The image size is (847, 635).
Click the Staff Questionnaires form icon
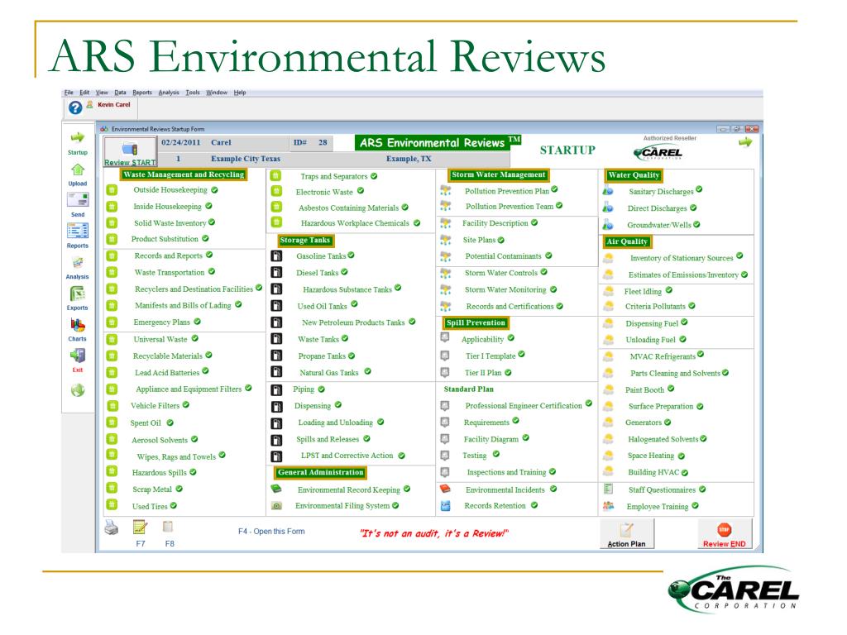(x=608, y=489)
